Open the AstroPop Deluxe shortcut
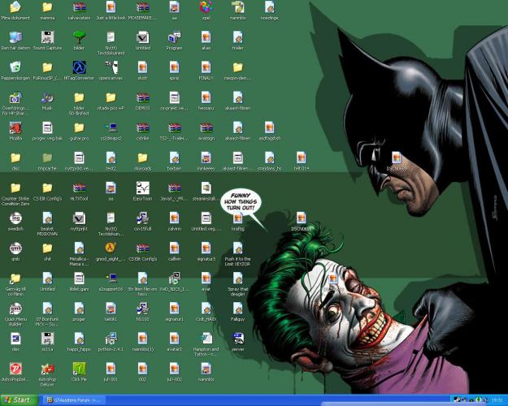Image resolution: width=508 pixels, height=406 pixels. pyautogui.click(x=47, y=369)
